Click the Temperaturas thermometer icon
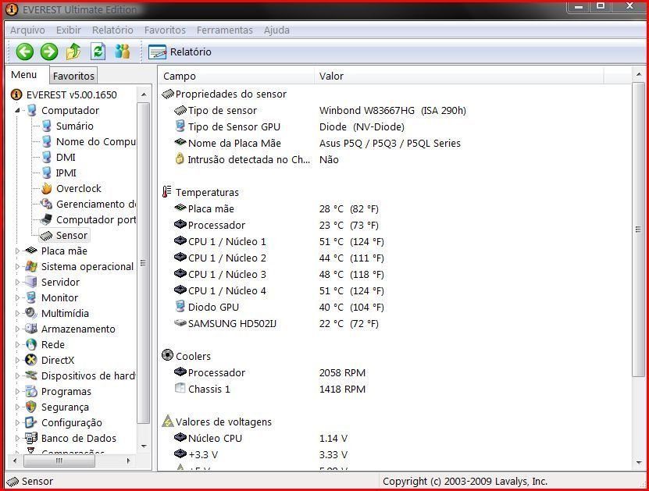This screenshot has height=491, width=649. click(x=167, y=192)
